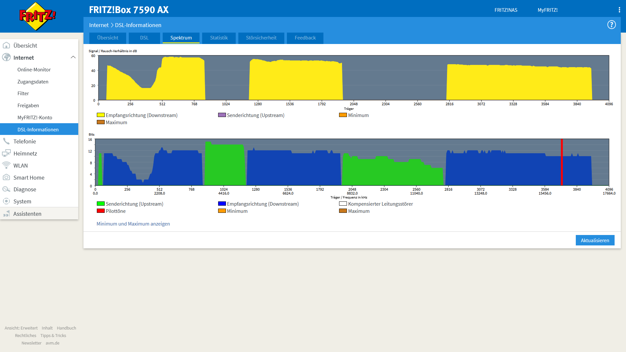Open the help question mark icon
626x352 pixels.
coord(611,25)
